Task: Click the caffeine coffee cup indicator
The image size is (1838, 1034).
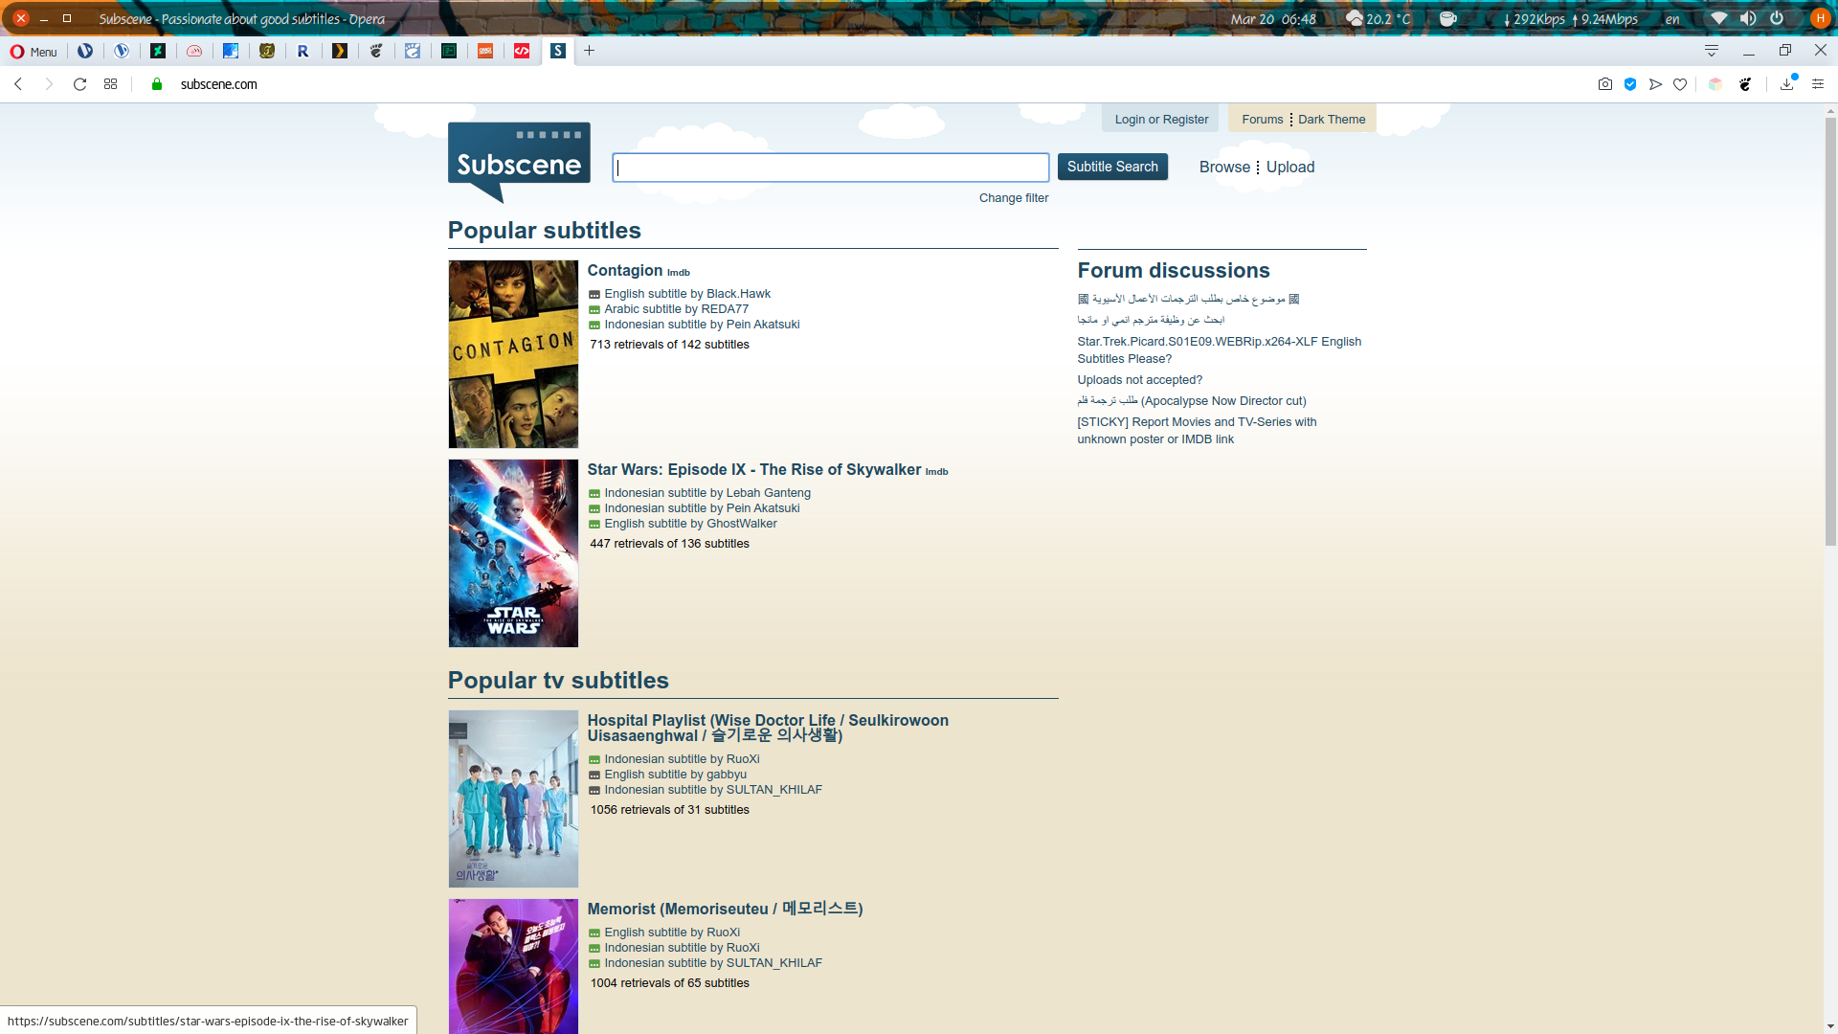Action: point(1448,18)
